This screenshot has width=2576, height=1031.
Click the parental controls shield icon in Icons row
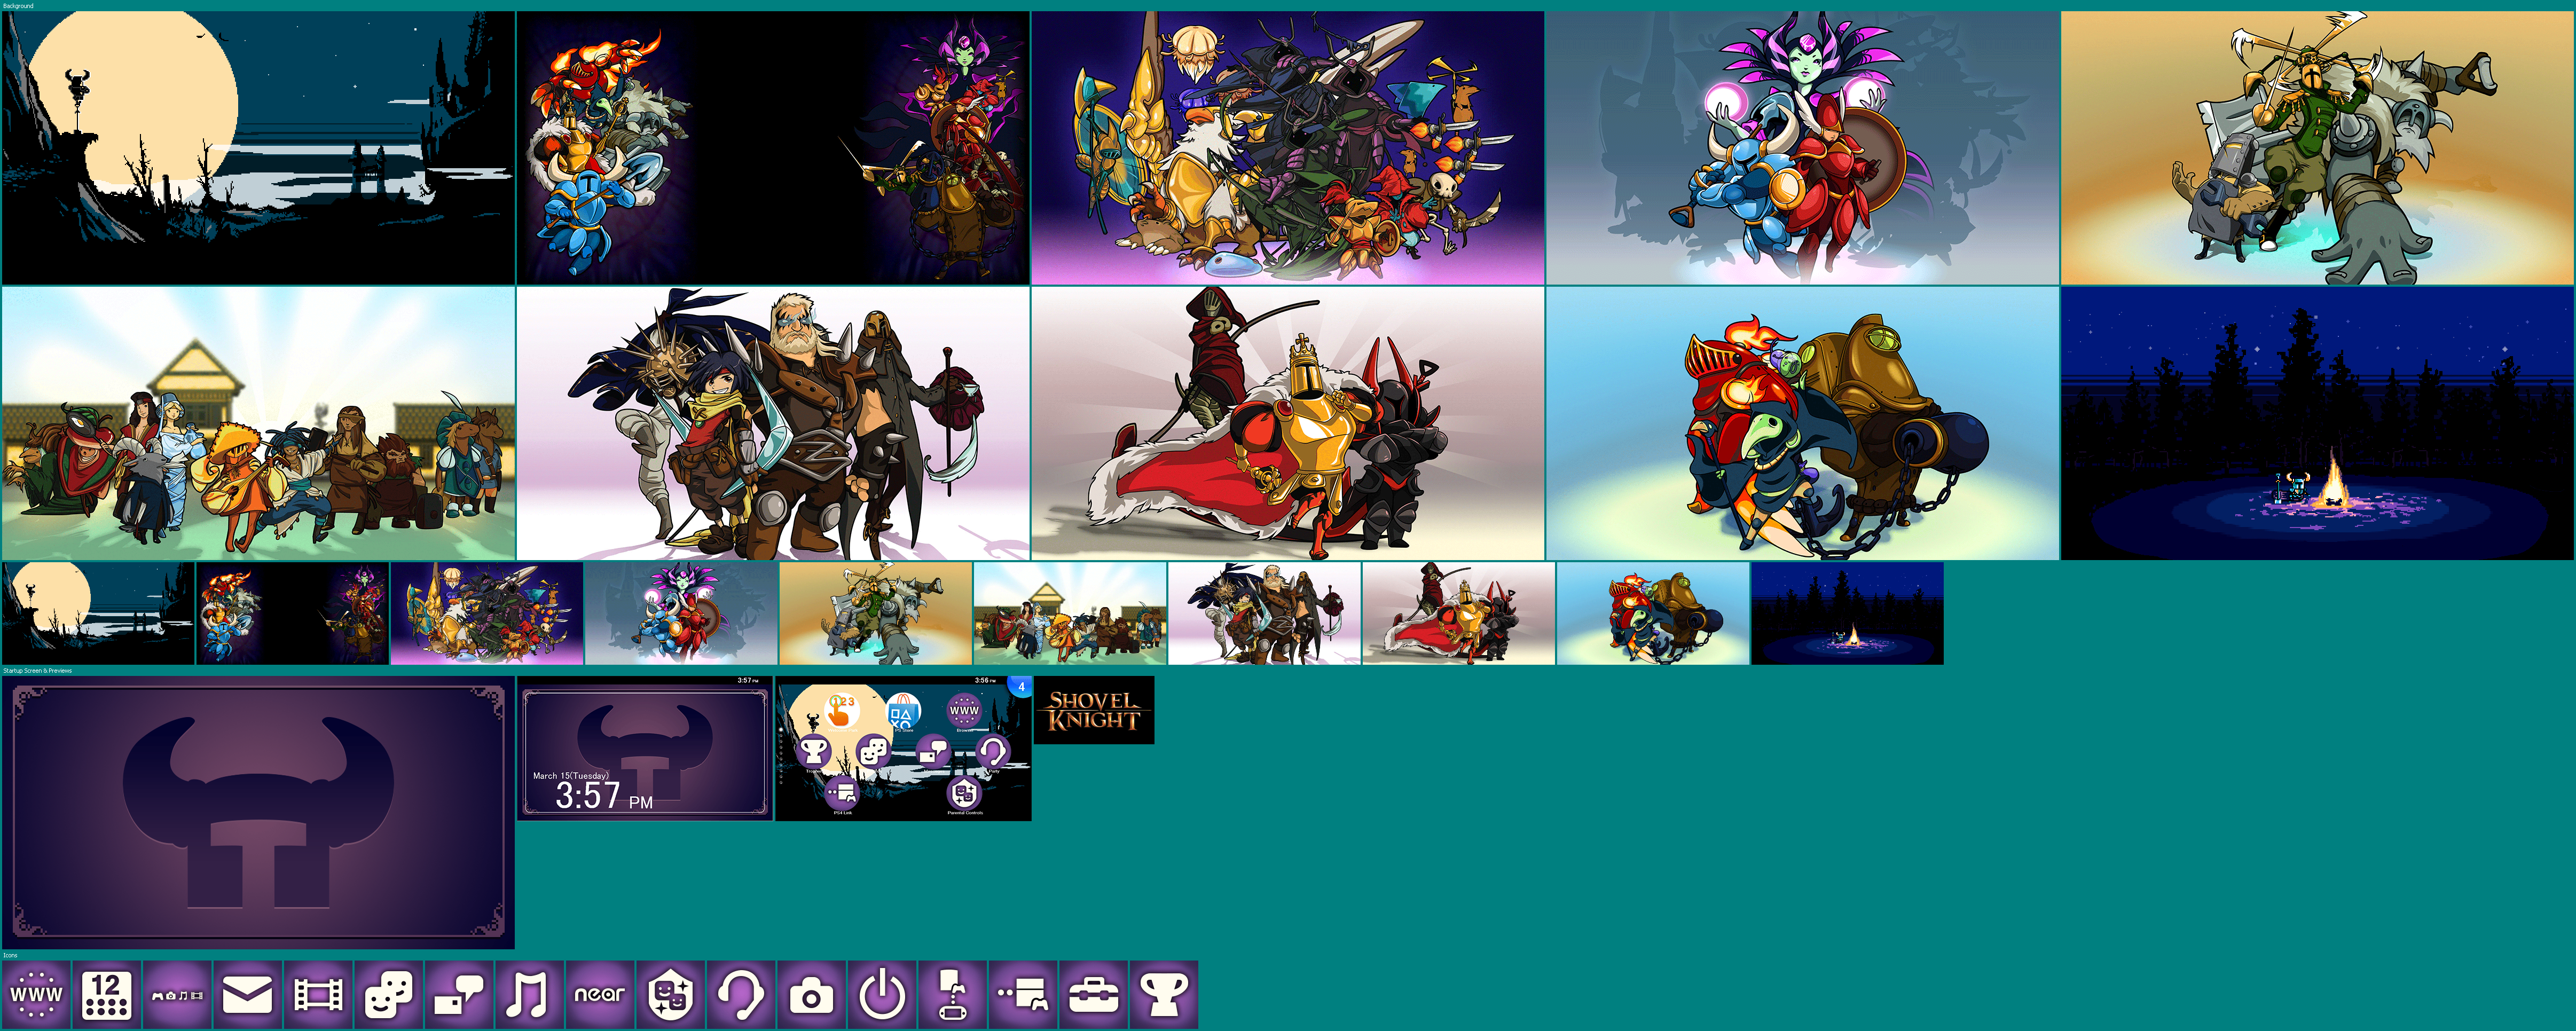(x=670, y=994)
